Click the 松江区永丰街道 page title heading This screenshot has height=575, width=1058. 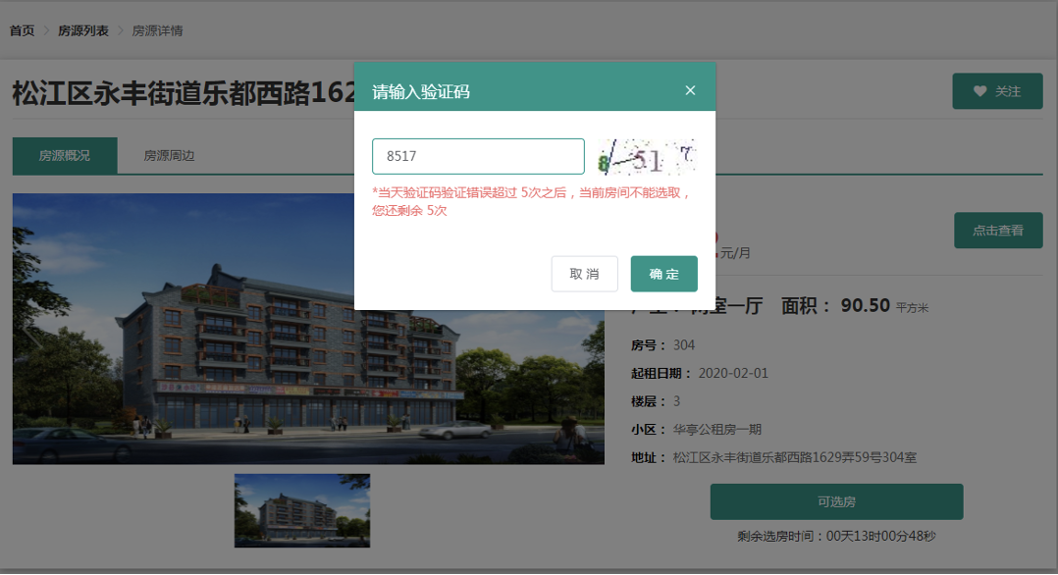click(183, 93)
